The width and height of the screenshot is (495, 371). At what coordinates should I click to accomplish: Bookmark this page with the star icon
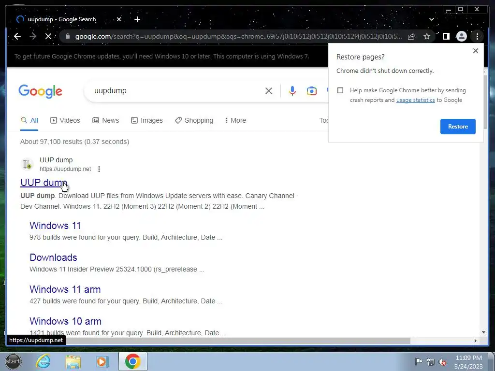[x=427, y=36]
